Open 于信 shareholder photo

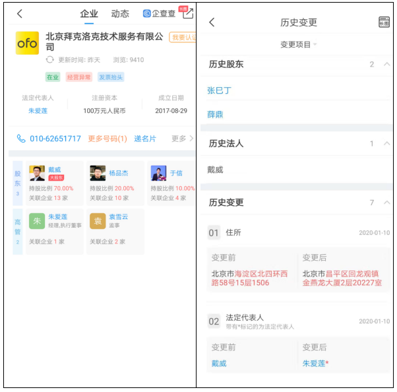point(158,173)
